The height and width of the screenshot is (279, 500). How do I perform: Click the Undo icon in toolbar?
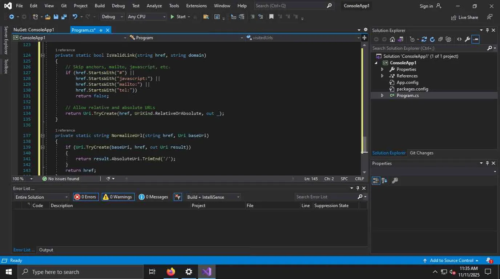coord(75,17)
